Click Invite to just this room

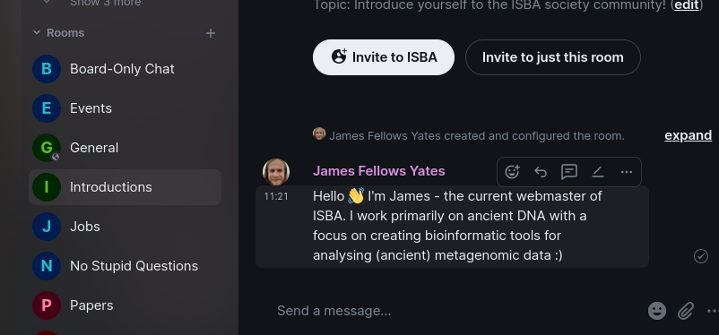552,57
